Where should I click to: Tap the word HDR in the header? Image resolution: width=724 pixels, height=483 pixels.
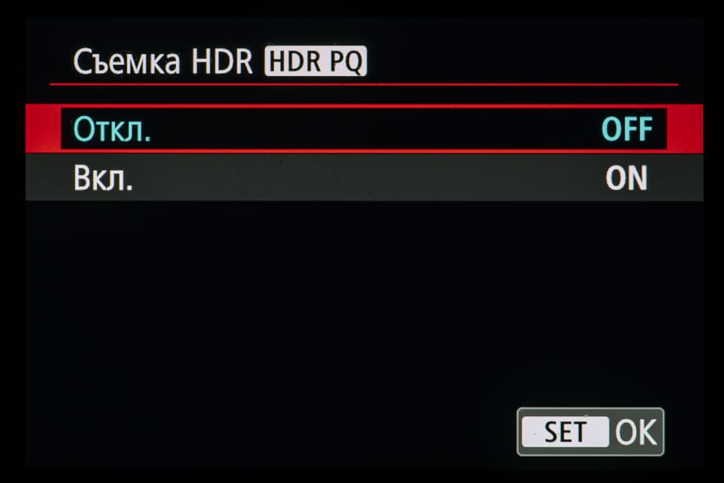(222, 62)
